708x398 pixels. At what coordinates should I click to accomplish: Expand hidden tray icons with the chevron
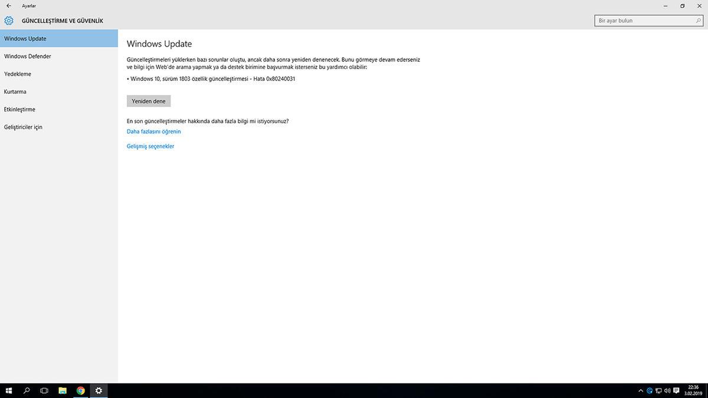641,390
